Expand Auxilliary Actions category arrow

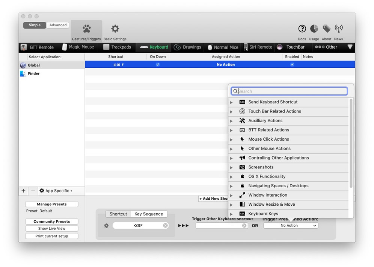pos(231,121)
